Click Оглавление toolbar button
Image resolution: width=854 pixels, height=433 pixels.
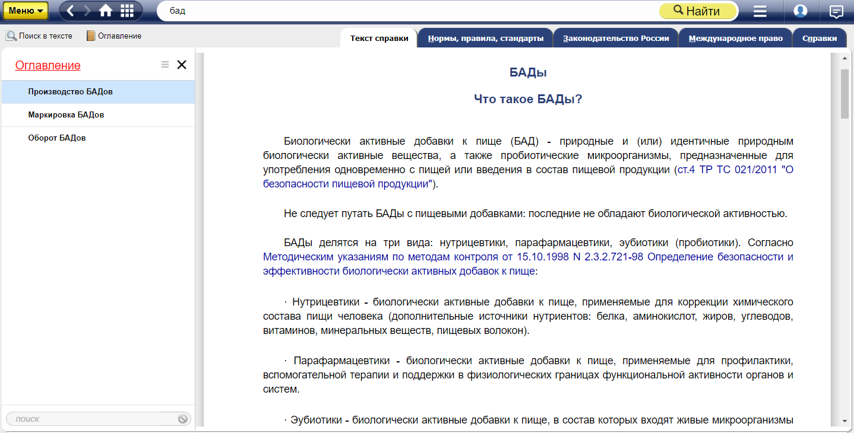(x=114, y=36)
